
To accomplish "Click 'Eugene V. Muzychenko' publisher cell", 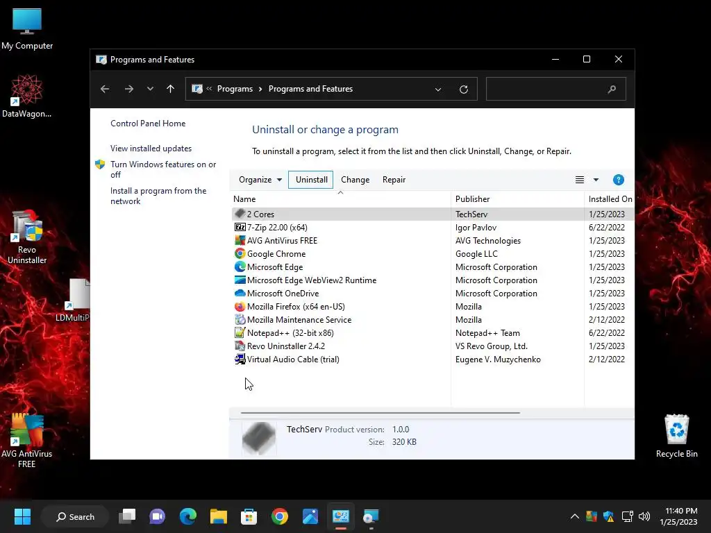I will 498,359.
